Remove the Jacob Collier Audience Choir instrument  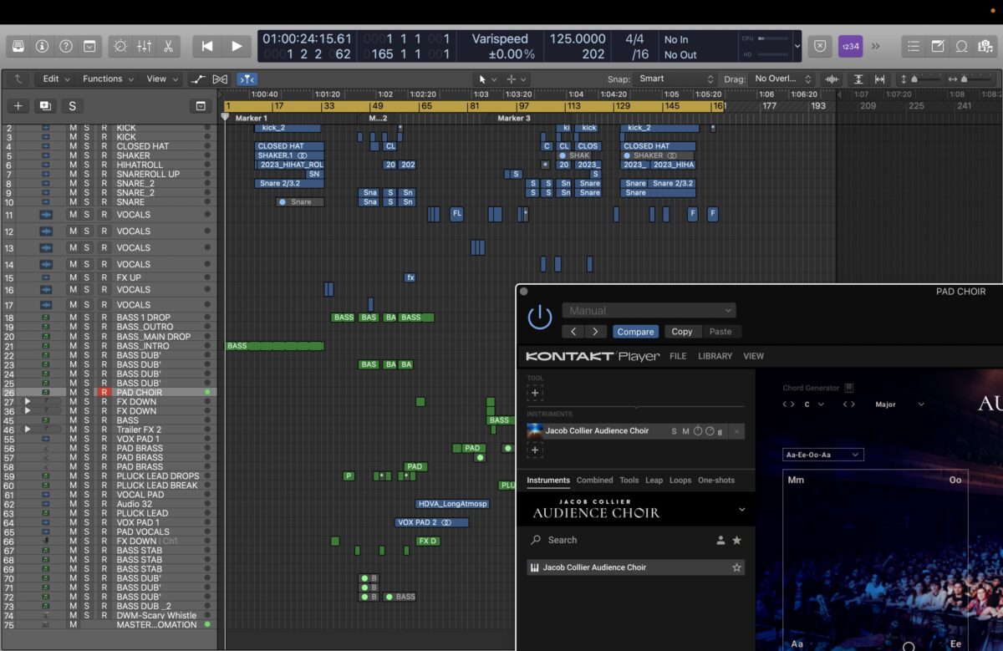(736, 431)
